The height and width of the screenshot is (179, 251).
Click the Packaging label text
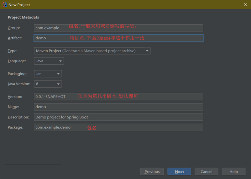[x=17, y=74]
